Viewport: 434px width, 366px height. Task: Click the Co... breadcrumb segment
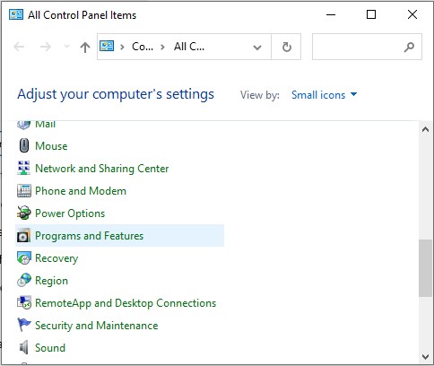pyautogui.click(x=143, y=47)
